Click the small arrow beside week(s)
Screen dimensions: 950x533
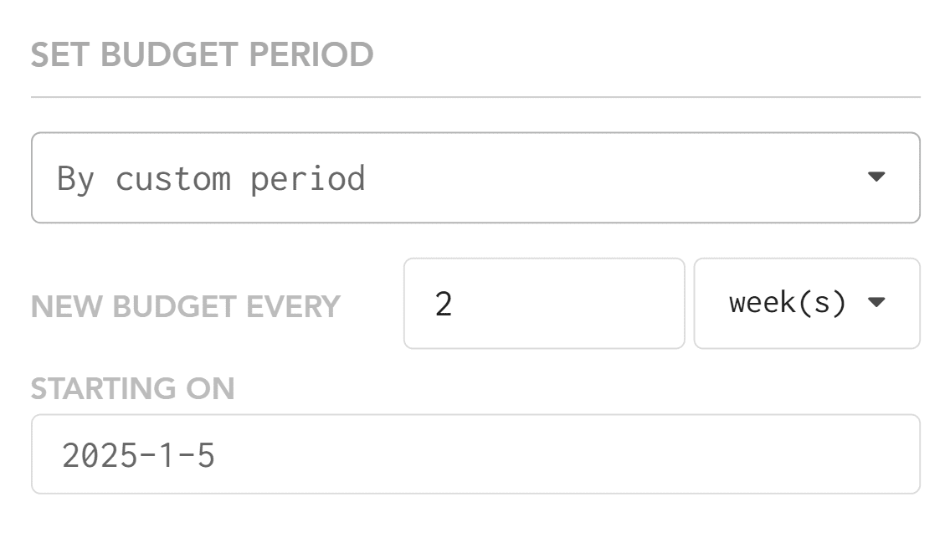[876, 302]
